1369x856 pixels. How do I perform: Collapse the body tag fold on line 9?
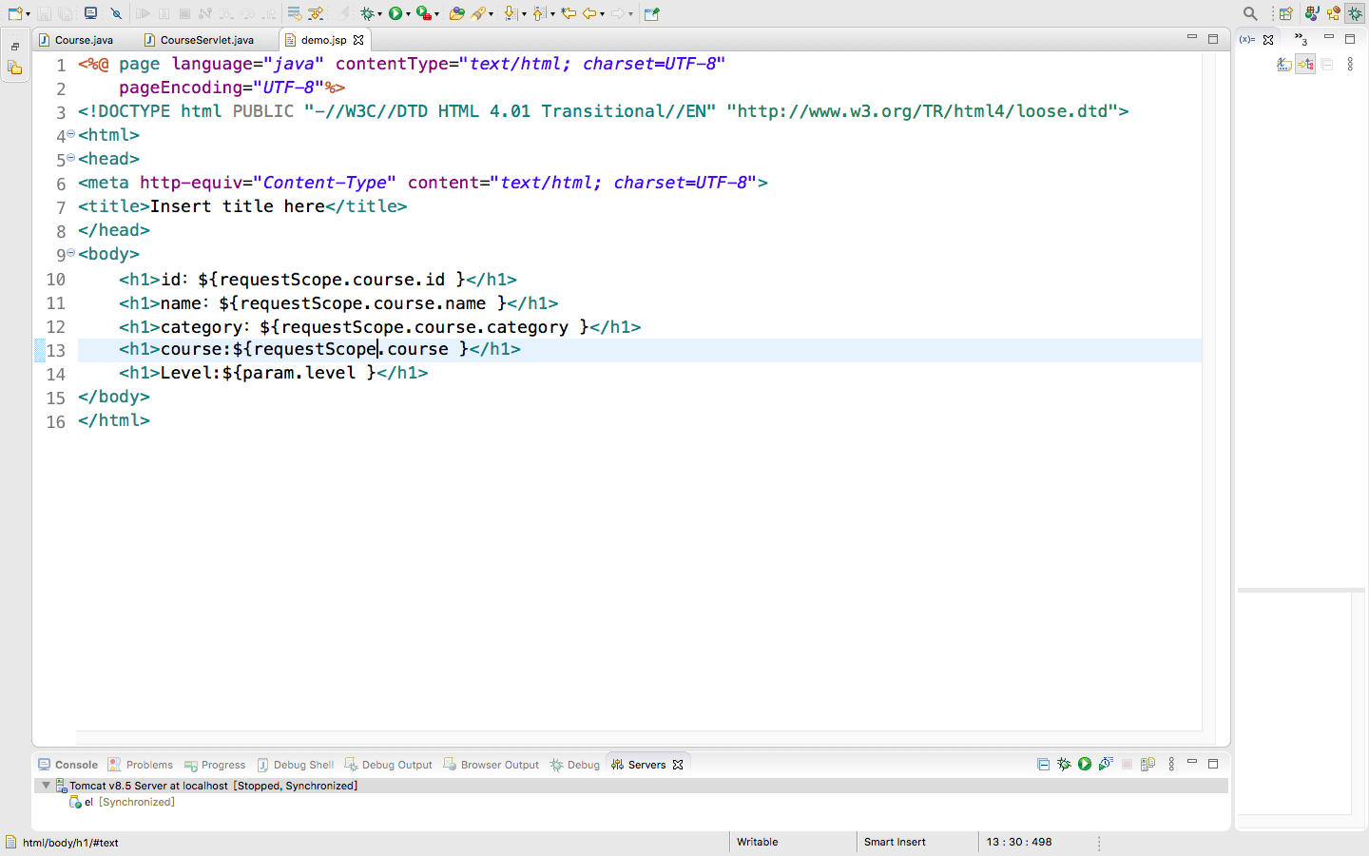point(71,253)
